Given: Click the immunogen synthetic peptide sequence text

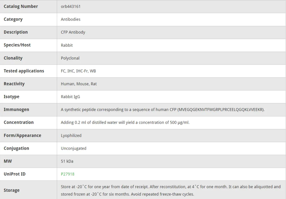Looking at the screenshot, I should (x=163, y=109).
